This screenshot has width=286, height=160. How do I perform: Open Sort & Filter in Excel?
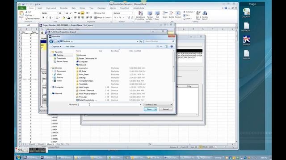click(x=198, y=15)
